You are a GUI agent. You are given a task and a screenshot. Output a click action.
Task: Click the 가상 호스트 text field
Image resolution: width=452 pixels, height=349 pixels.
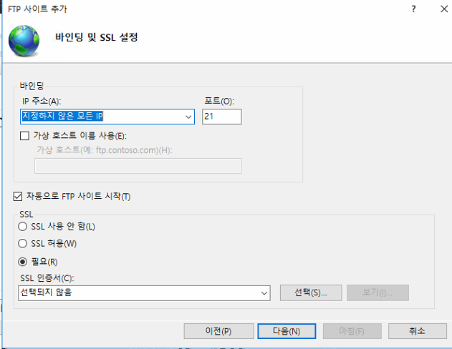click(138, 166)
